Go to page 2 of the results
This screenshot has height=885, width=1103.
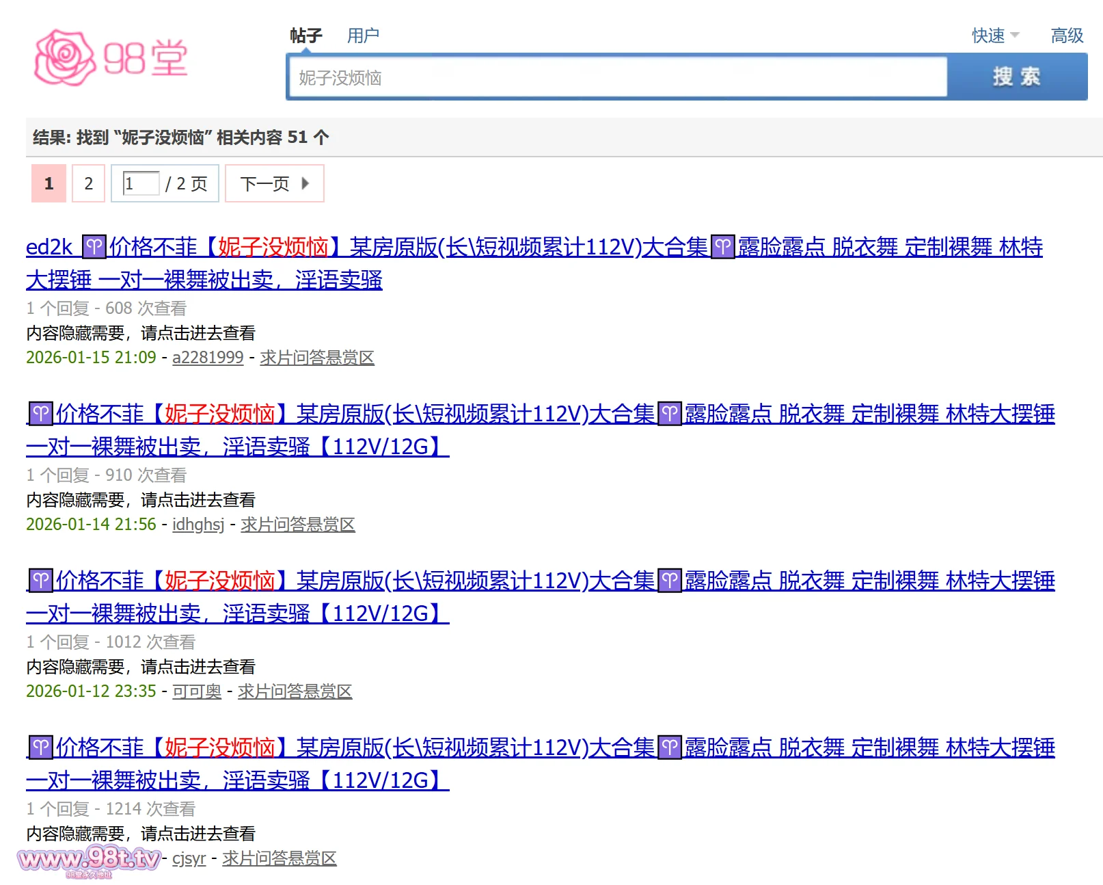tap(88, 183)
